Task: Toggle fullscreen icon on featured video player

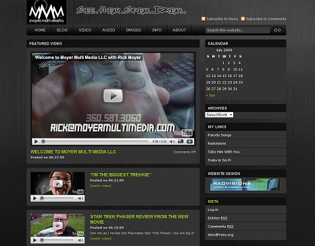Action: pos(180,141)
